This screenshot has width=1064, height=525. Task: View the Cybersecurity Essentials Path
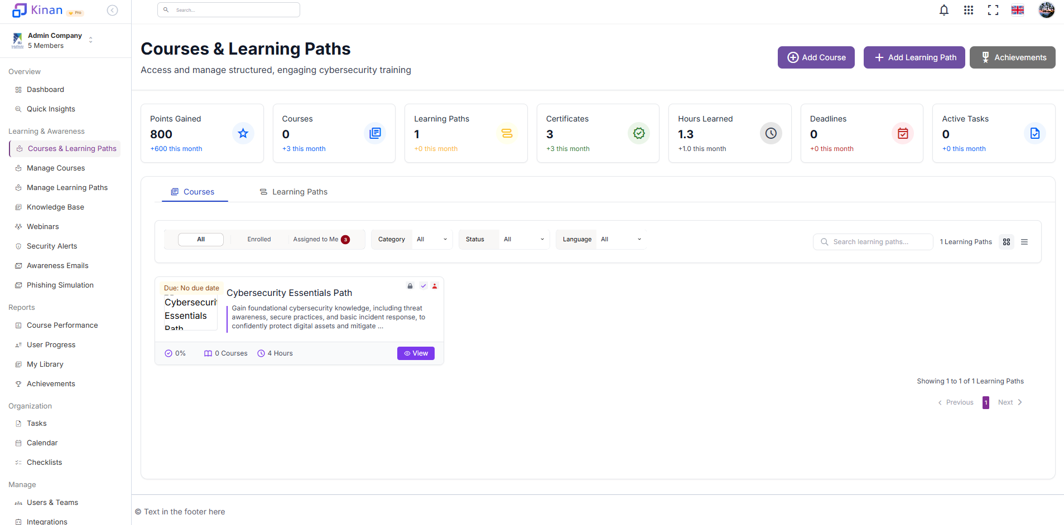(x=415, y=353)
